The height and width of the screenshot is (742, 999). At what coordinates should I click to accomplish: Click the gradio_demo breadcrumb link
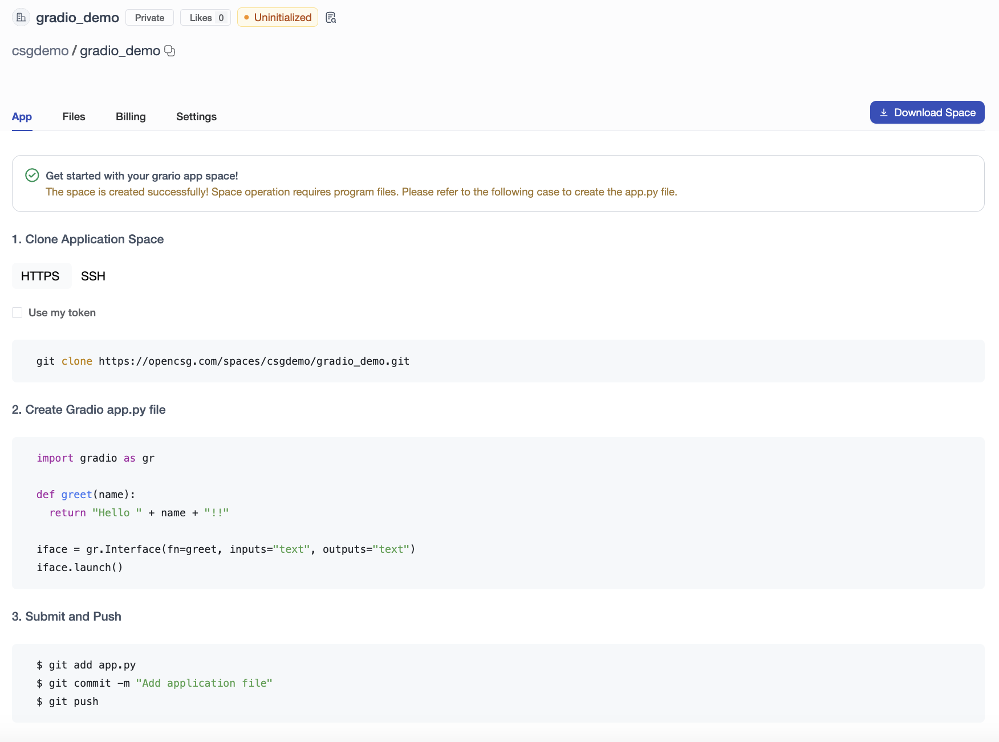[120, 51]
